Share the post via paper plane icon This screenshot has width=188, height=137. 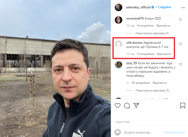[136, 105]
